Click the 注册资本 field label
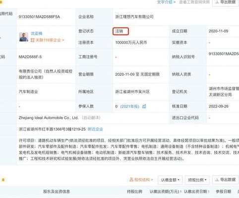The height and width of the screenshot is (198, 239). 86,43
